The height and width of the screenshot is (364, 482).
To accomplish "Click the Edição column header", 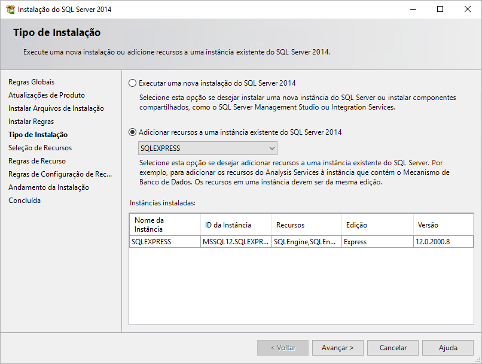I will pos(377,225).
